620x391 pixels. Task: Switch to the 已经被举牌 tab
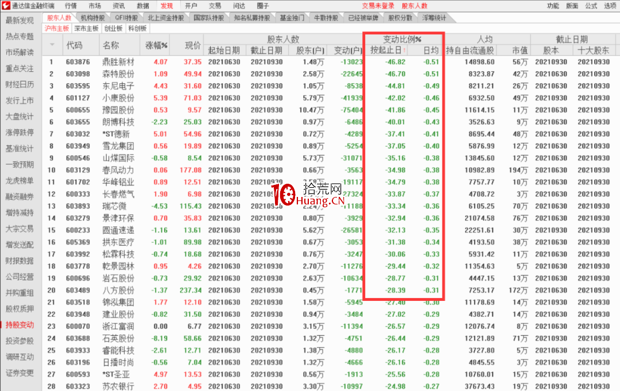363,18
